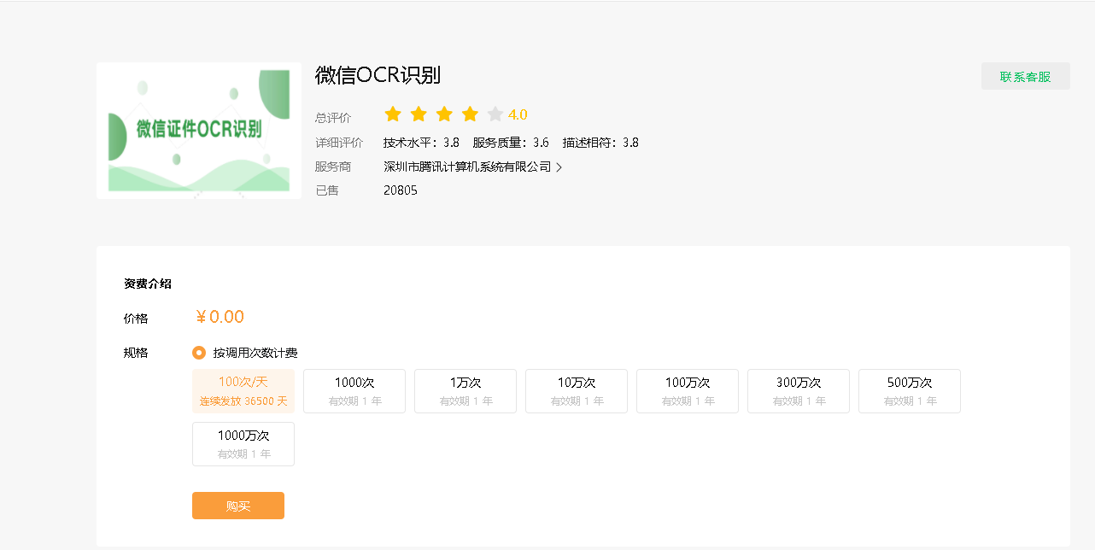Viewport: 1095px width, 550px height.
Task: Click the 详细评价 label
Action: click(339, 143)
